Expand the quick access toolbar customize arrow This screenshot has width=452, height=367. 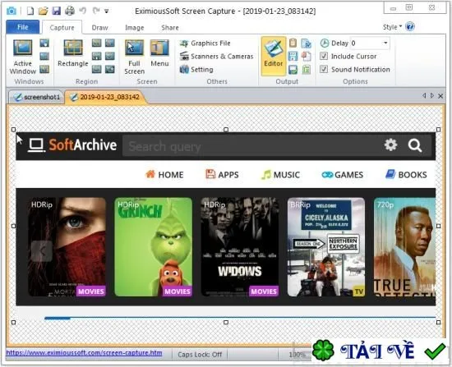tap(106, 11)
